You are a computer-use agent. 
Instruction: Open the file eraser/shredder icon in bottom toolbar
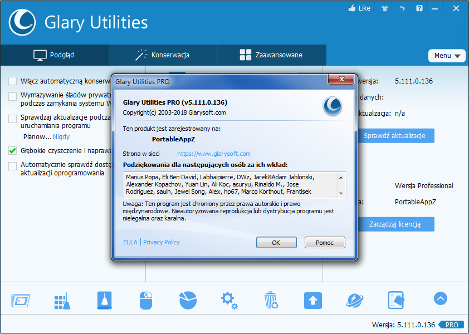tap(396, 300)
